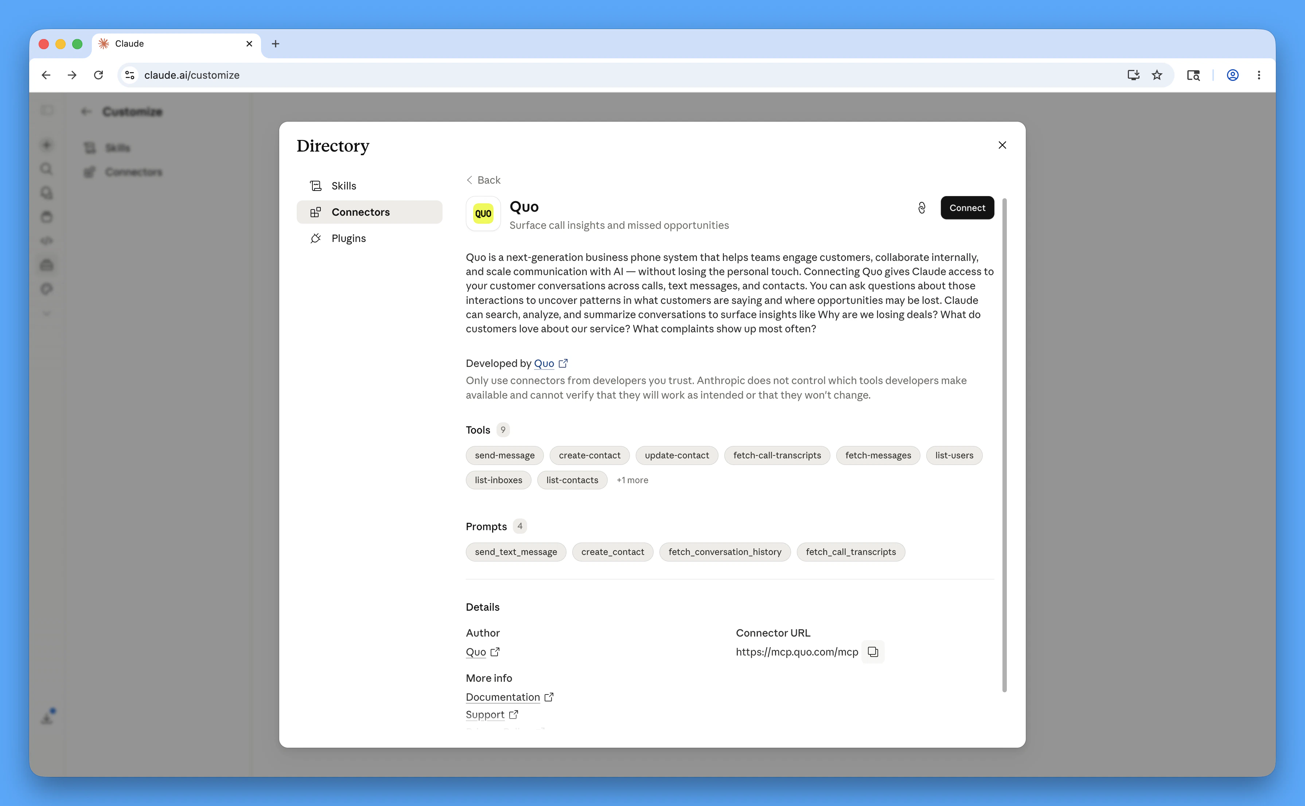
Task: Go back in browser history
Action: tap(46, 75)
